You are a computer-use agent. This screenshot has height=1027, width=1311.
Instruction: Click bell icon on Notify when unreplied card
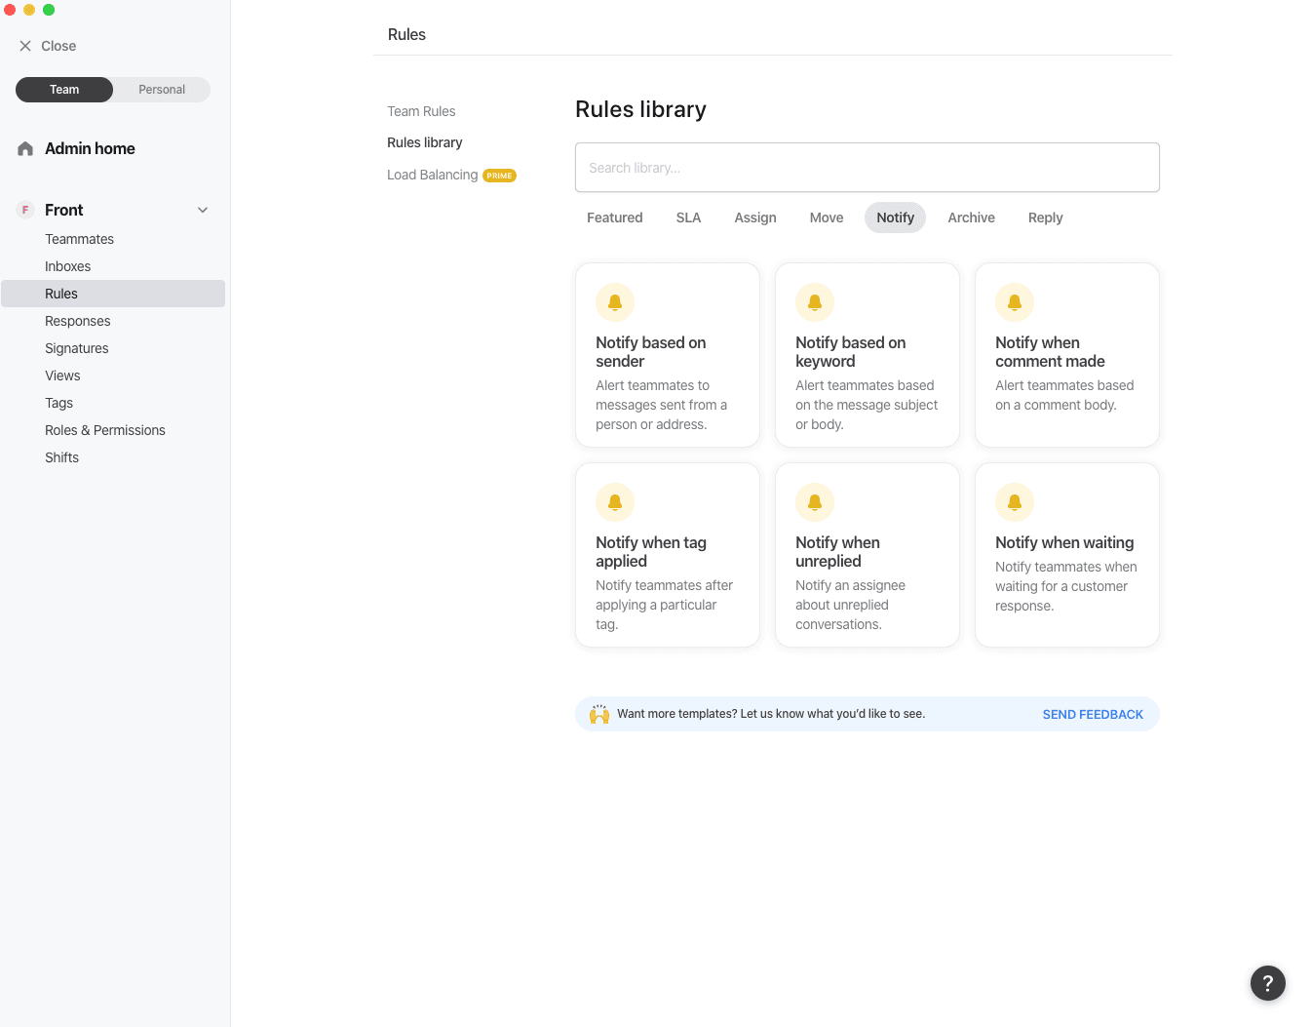[815, 502]
